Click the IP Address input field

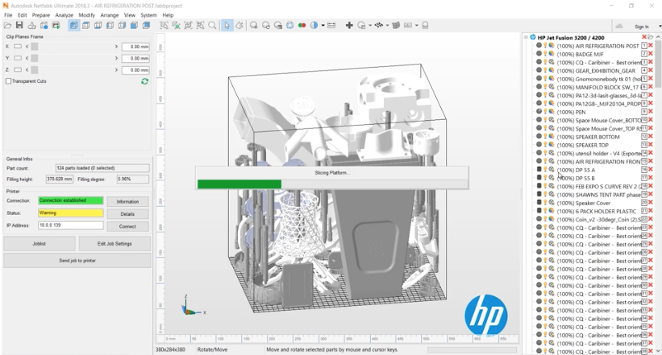click(70, 225)
